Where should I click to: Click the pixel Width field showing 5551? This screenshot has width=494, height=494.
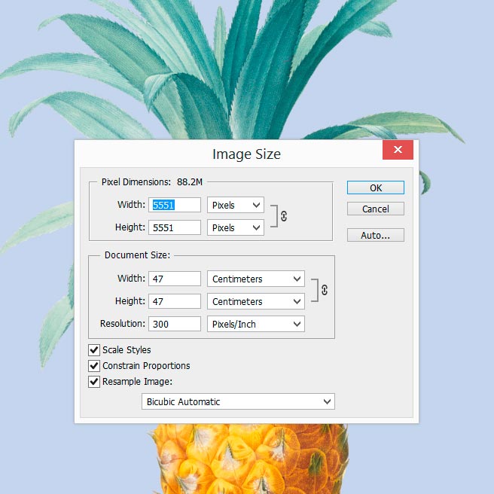pos(175,205)
